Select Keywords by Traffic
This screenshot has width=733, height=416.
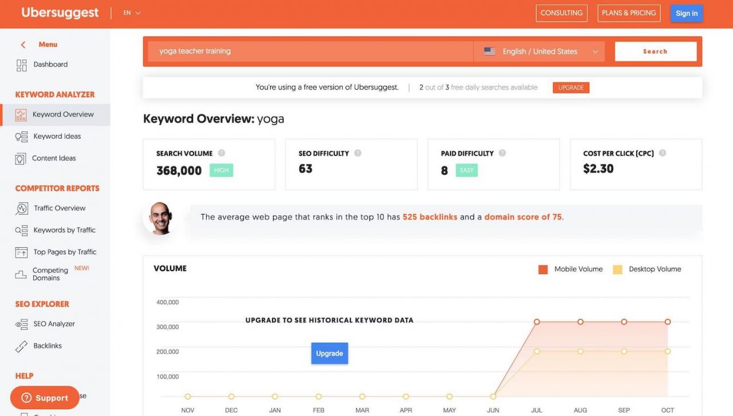(x=64, y=229)
